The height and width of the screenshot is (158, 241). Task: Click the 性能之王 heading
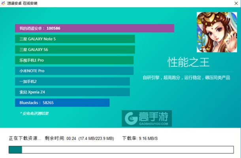pyautogui.click(x=188, y=62)
